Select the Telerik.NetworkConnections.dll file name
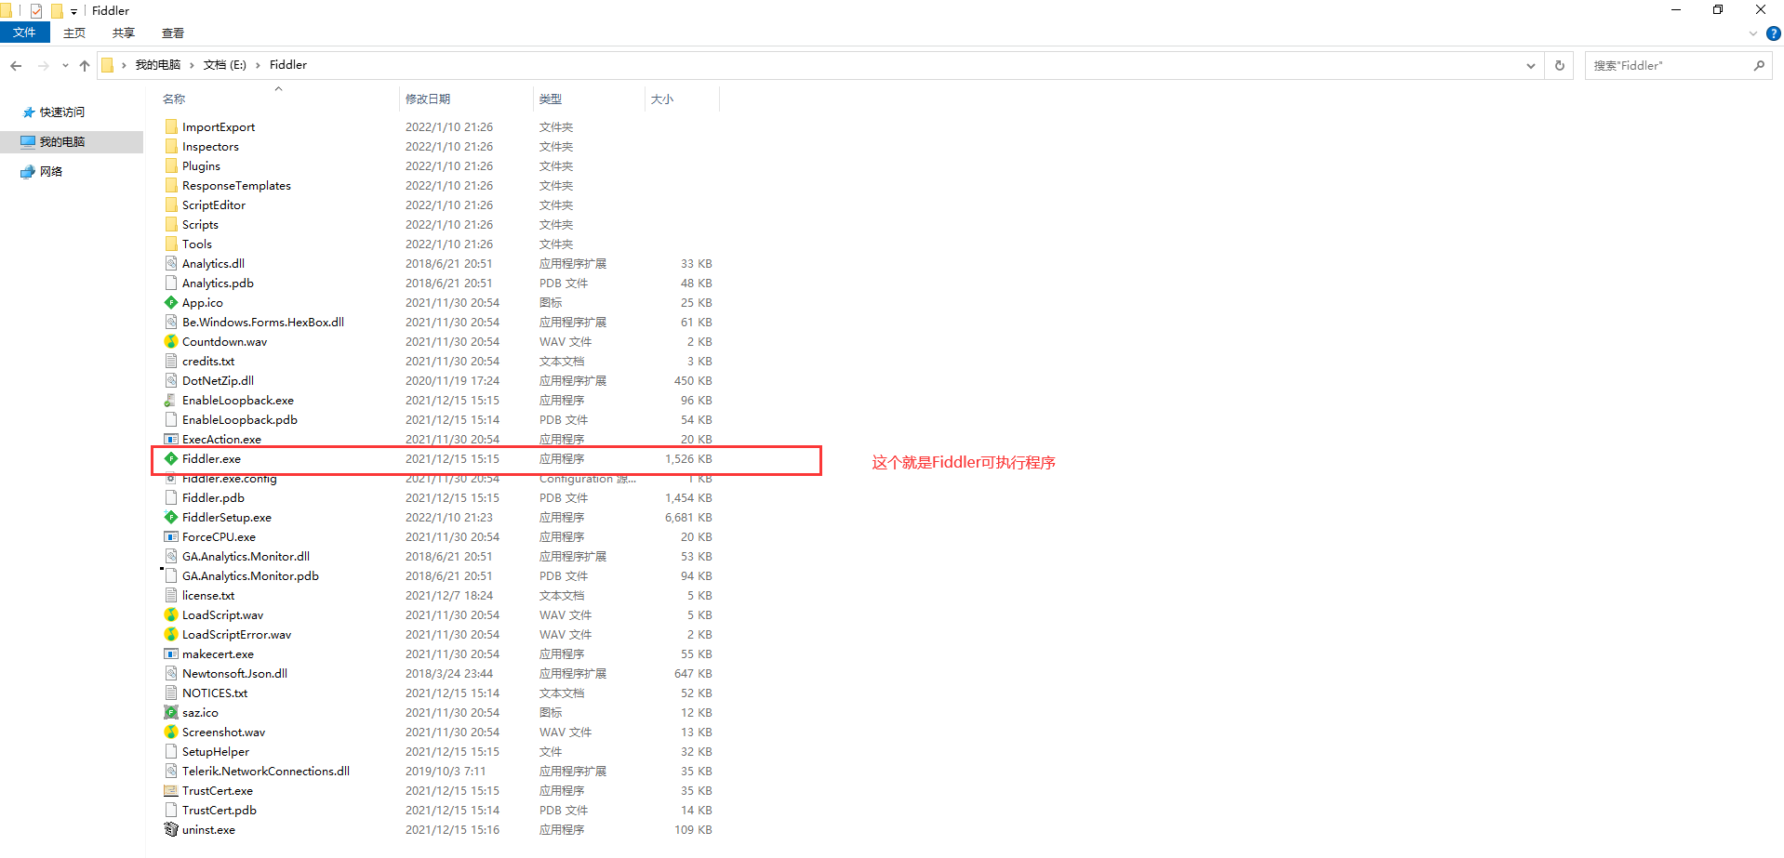This screenshot has width=1784, height=858. (x=266, y=771)
